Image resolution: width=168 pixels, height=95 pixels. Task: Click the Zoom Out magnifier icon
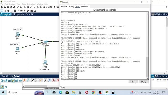[44, 7]
